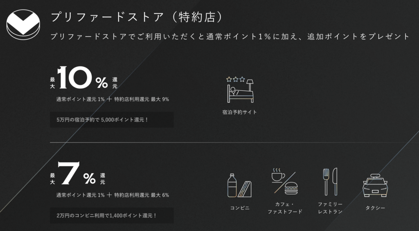This screenshot has height=231, width=419.
Task: Click the 2万円のコンビニ利用で1,400ポイント還元 box
Action: (x=112, y=215)
